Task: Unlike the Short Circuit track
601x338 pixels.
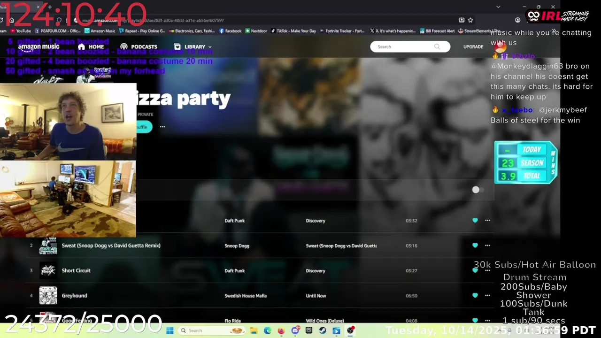Action: (475, 270)
